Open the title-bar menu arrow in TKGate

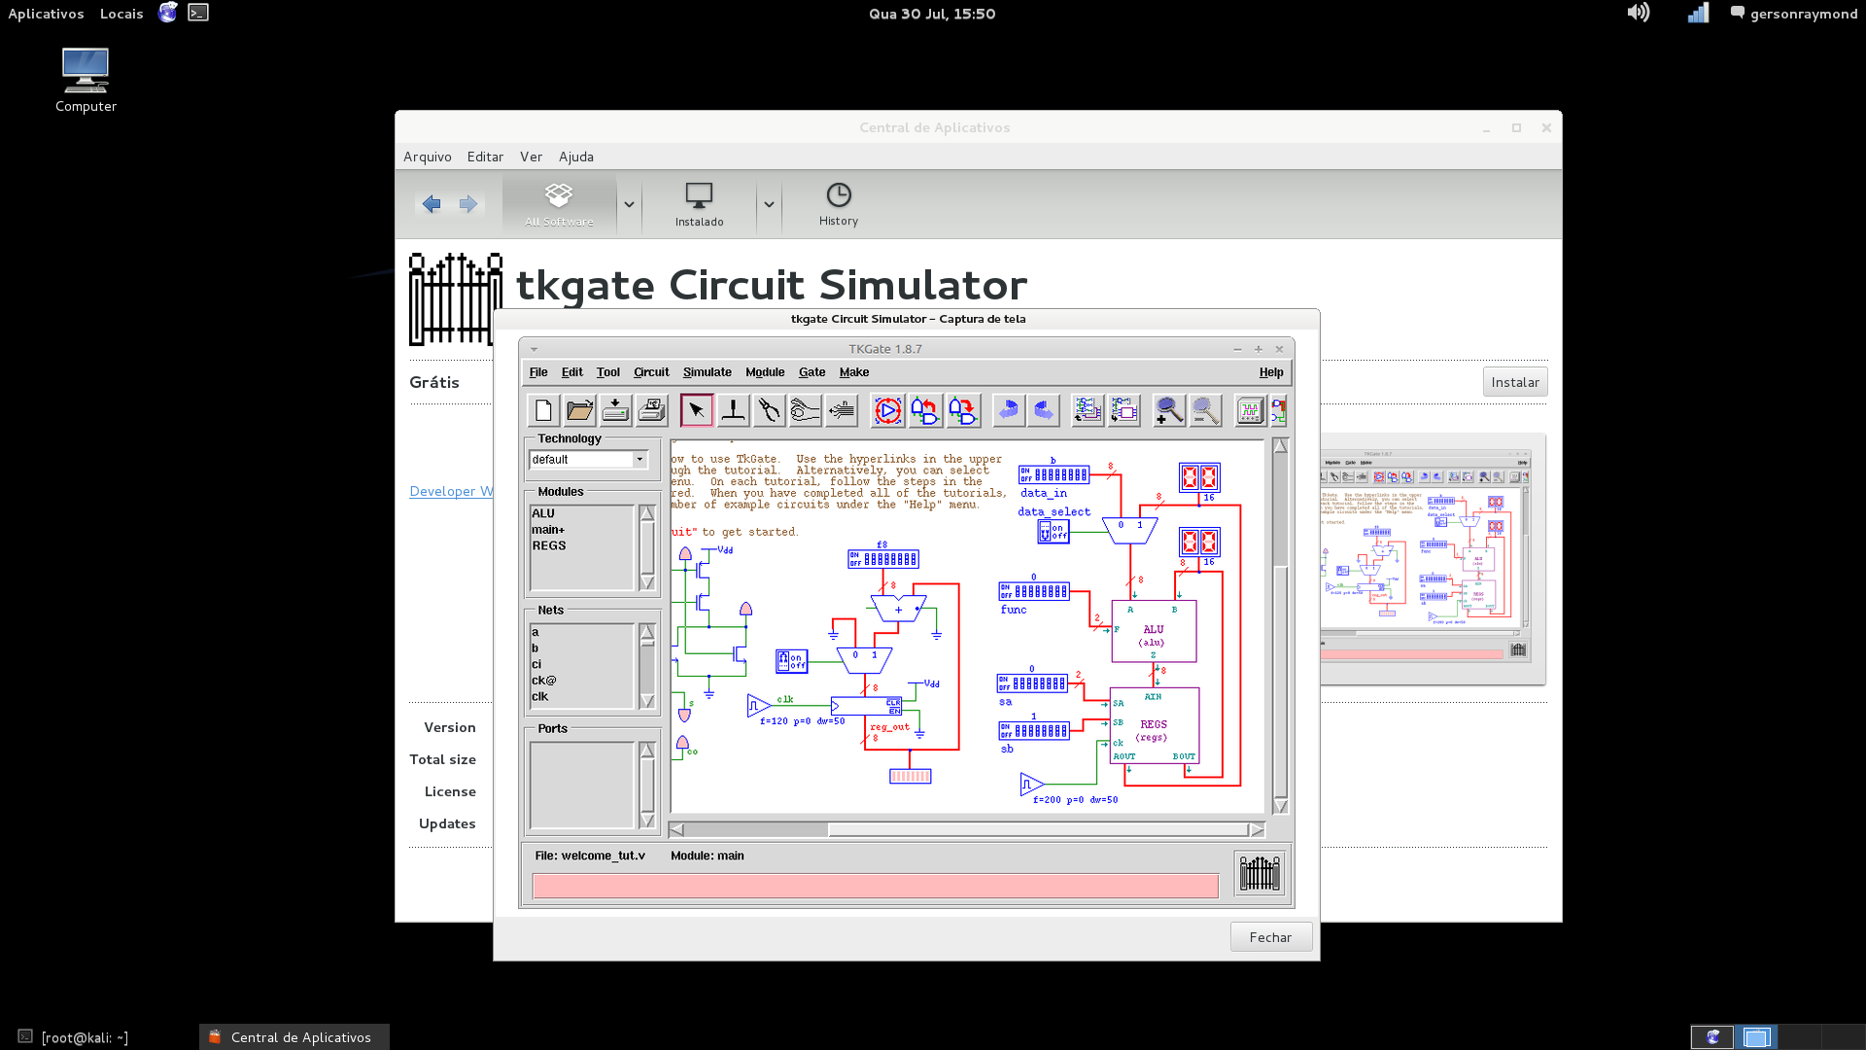534,349
